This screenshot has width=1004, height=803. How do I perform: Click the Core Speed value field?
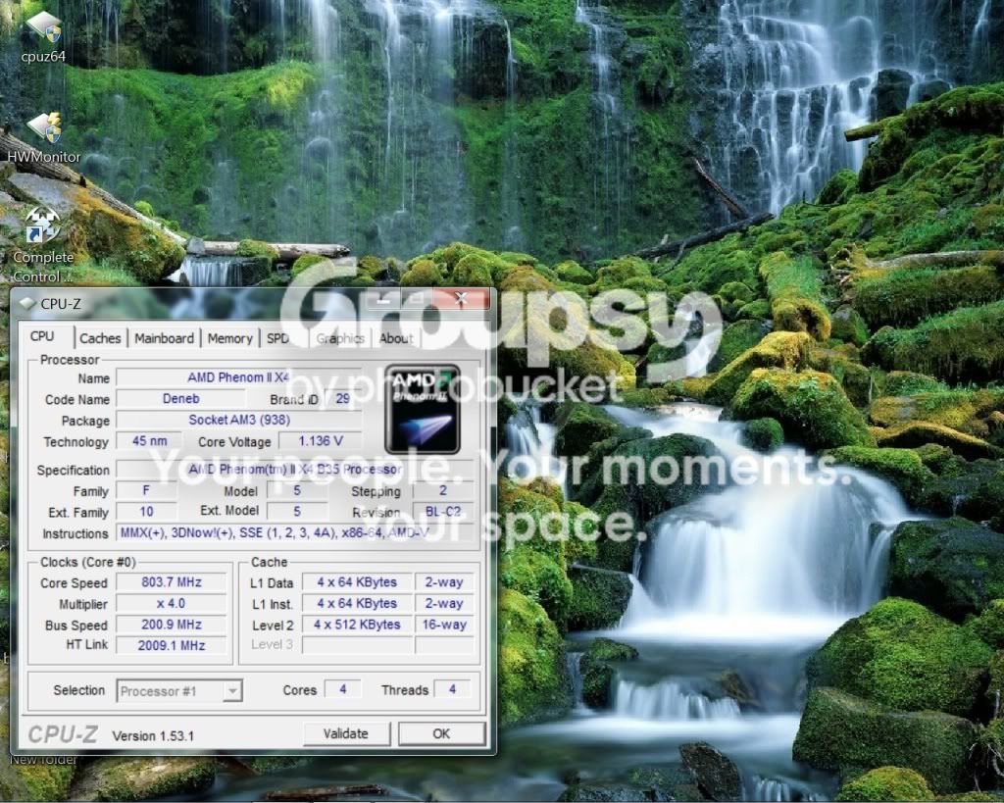[172, 582]
